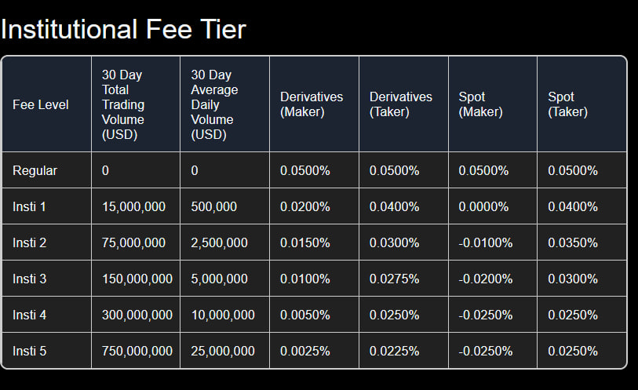This screenshot has height=390, width=638.
Task: Select the Fee Level column header
Action: 41,104
